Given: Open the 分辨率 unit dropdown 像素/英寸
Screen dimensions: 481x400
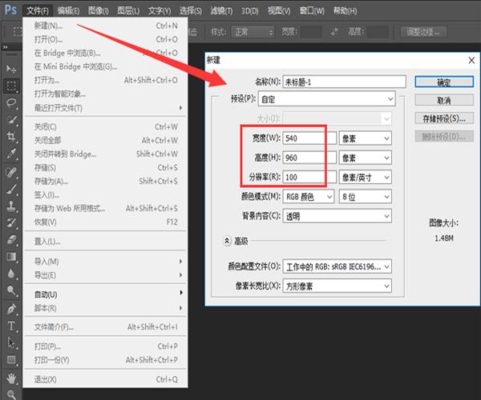Looking at the screenshot, I should (x=365, y=177).
